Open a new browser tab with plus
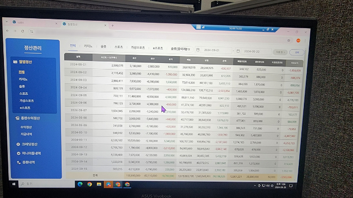The height and width of the screenshot is (198, 353). click(112, 26)
